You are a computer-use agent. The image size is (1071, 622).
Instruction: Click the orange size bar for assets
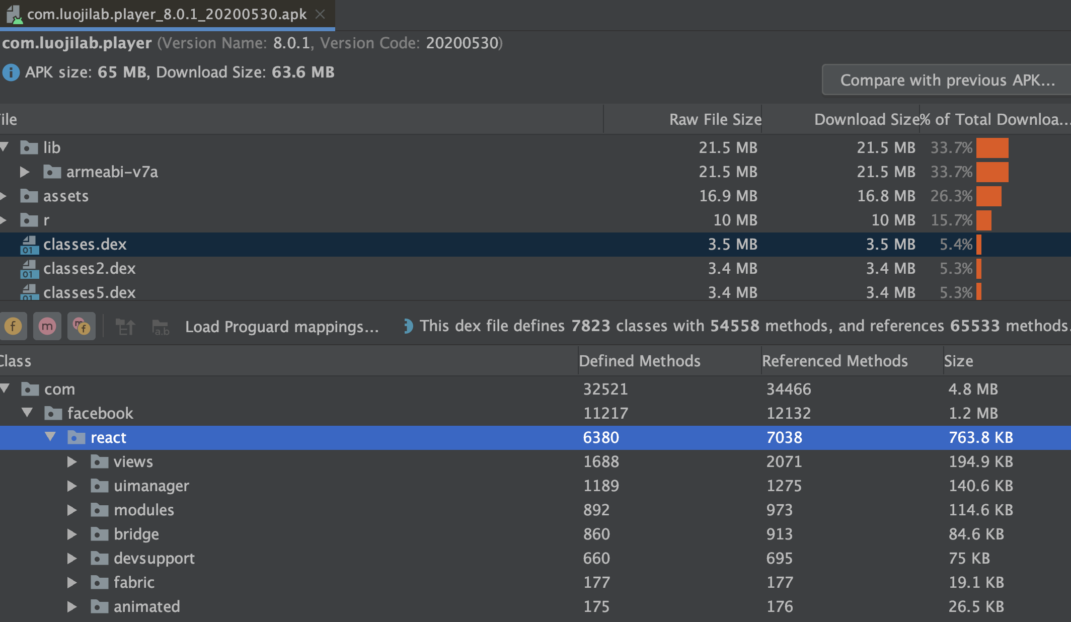[x=988, y=196]
